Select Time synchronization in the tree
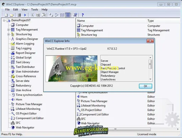182x138 pixels. [x=29, y=95]
